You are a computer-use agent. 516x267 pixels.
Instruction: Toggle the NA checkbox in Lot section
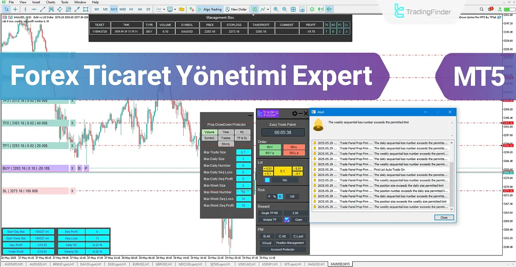[267, 179]
